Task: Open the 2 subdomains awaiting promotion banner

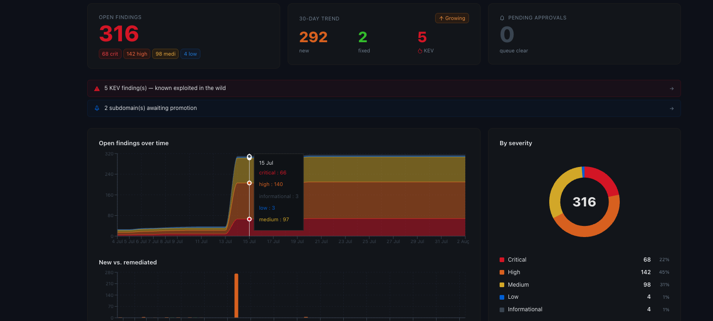Action: coord(384,108)
